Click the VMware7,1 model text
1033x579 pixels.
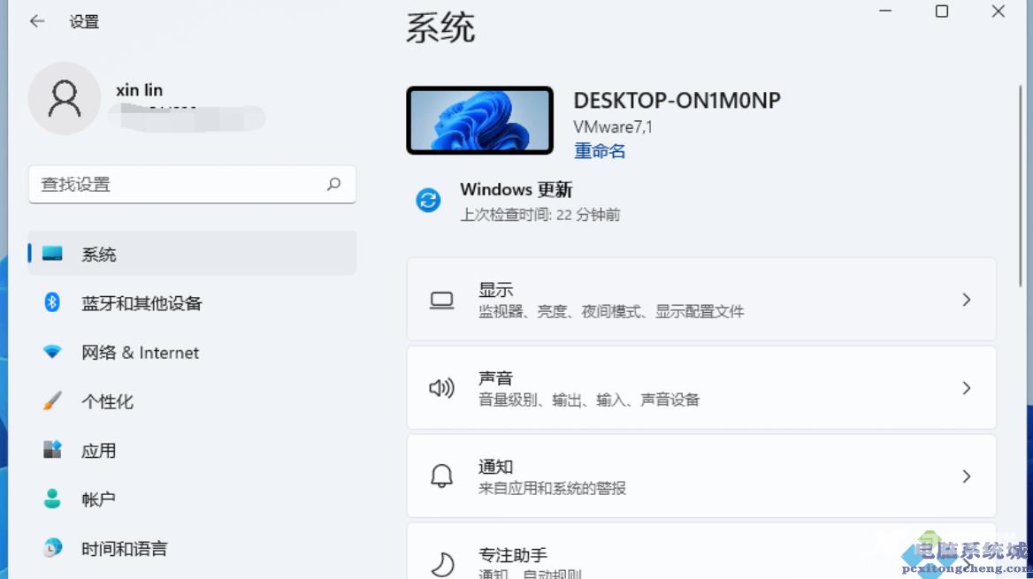click(x=613, y=126)
